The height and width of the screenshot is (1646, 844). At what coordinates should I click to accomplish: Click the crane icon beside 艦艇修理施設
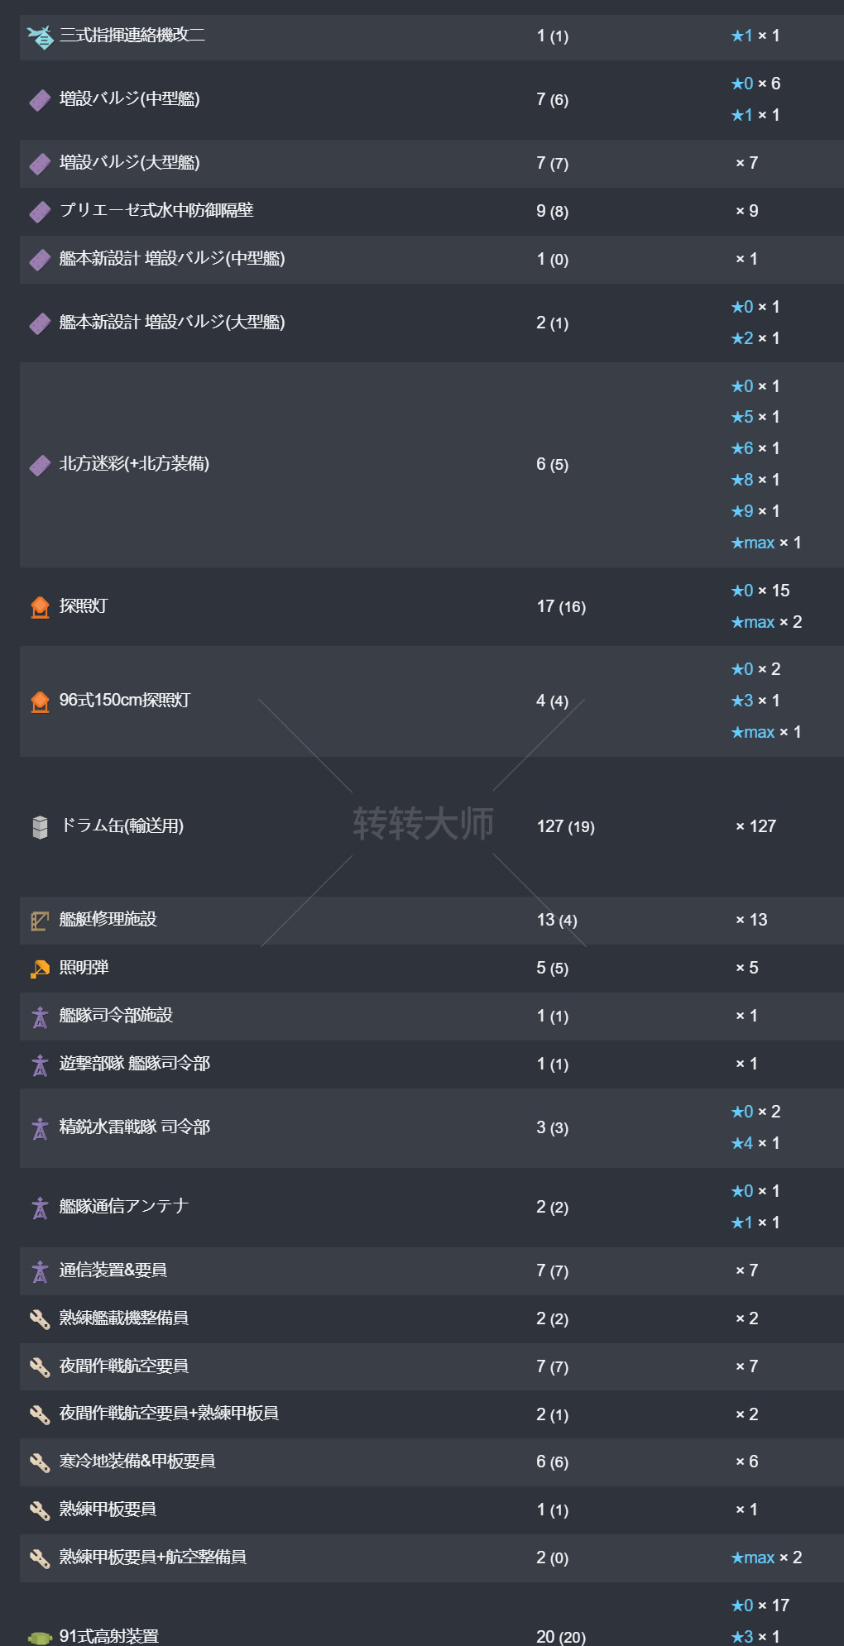tap(40, 921)
